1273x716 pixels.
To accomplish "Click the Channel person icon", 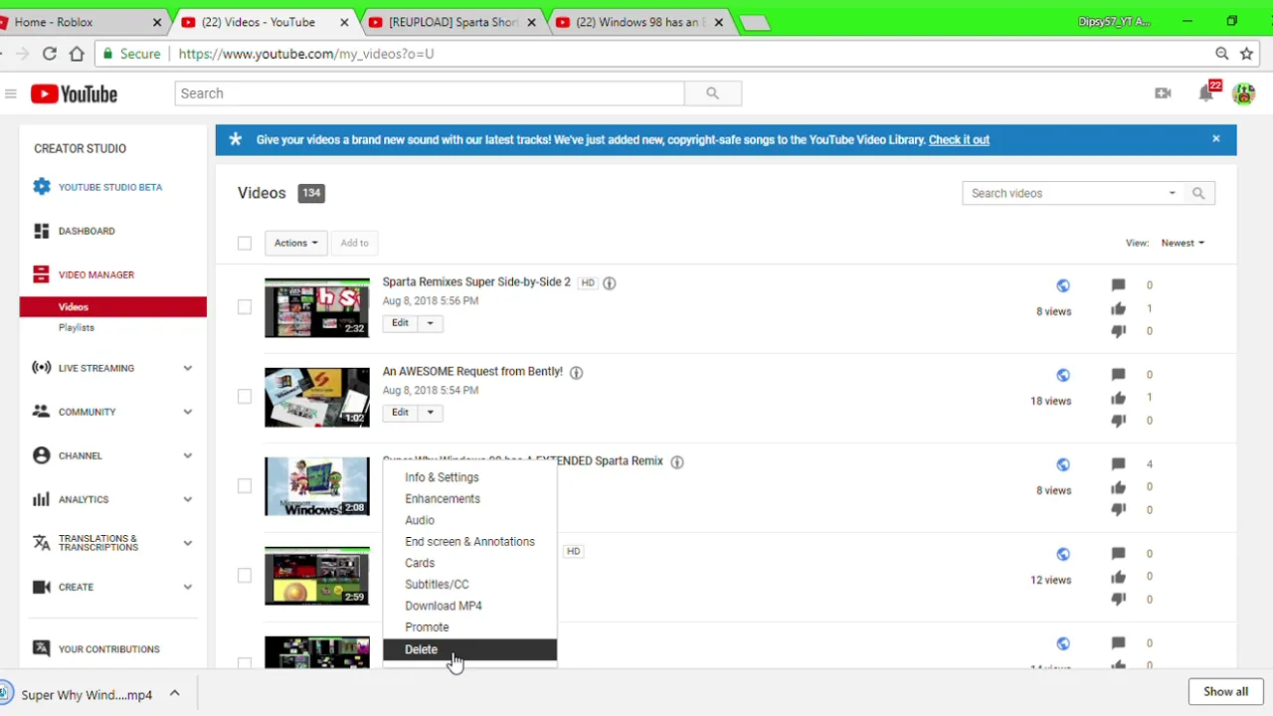I will pos(41,455).
